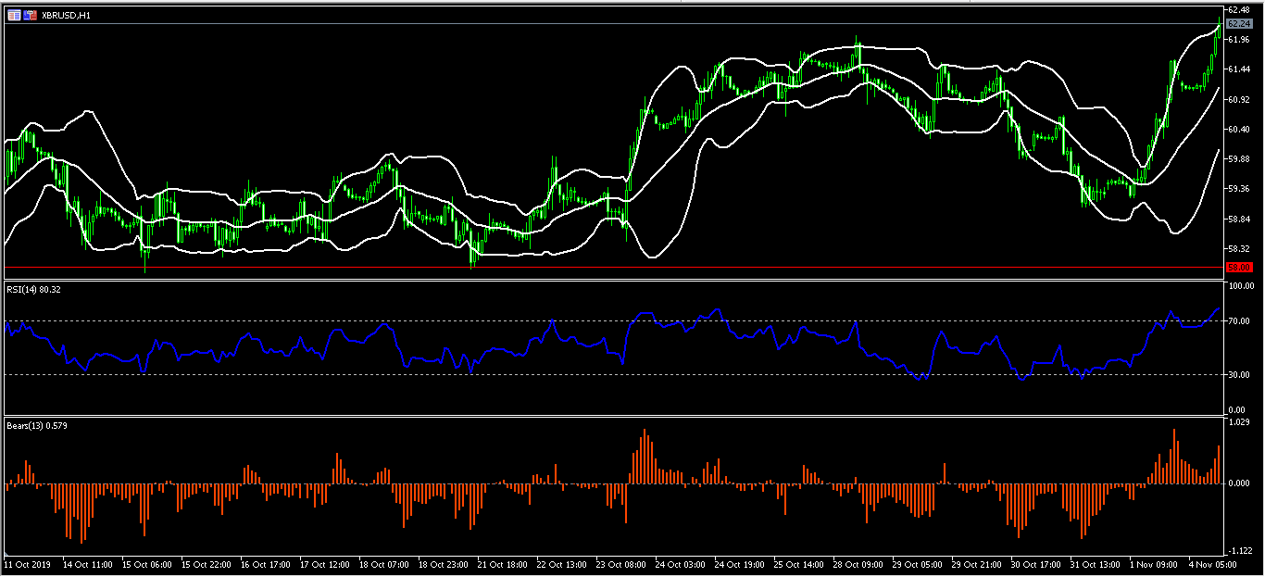The height and width of the screenshot is (577, 1265).
Task: Select the red 58.00 price level tag
Action: click(1236, 267)
